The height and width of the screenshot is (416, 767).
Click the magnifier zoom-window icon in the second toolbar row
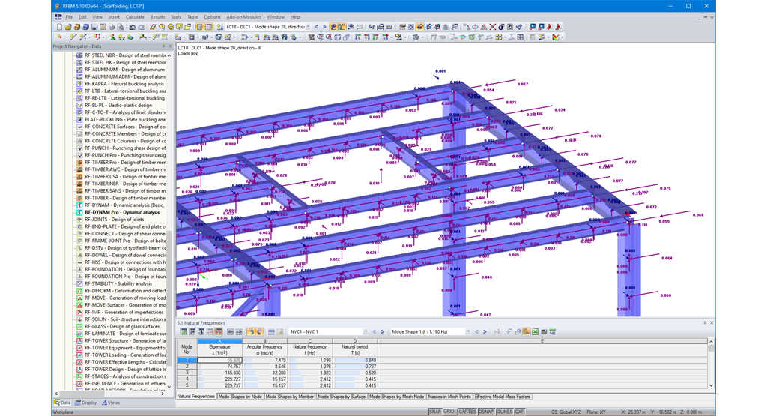coord(320,37)
